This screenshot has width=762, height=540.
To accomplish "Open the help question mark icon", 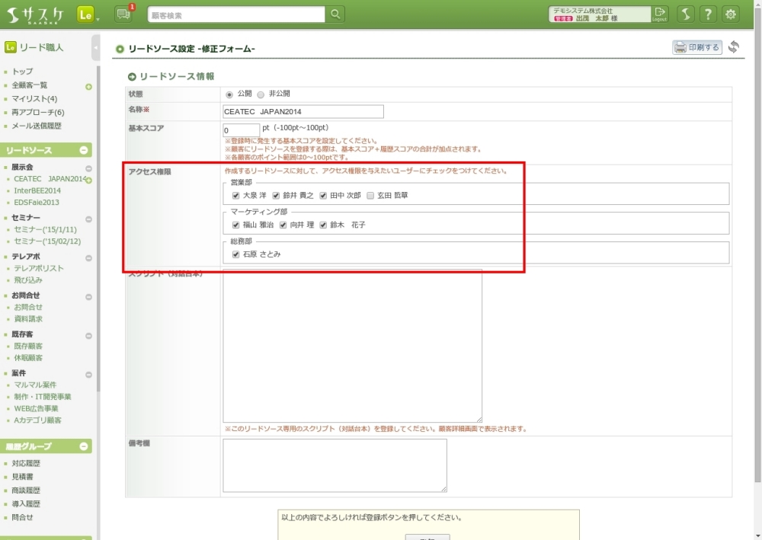I will pos(708,14).
